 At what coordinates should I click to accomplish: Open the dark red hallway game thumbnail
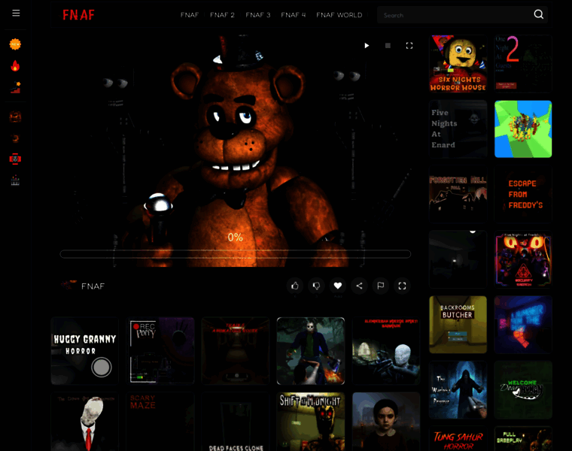coord(236,351)
